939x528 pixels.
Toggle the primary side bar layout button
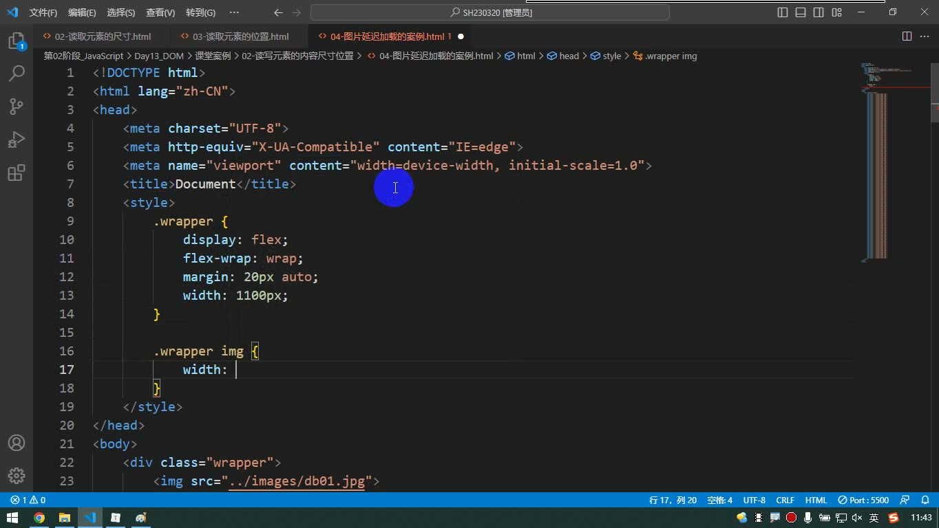point(783,12)
